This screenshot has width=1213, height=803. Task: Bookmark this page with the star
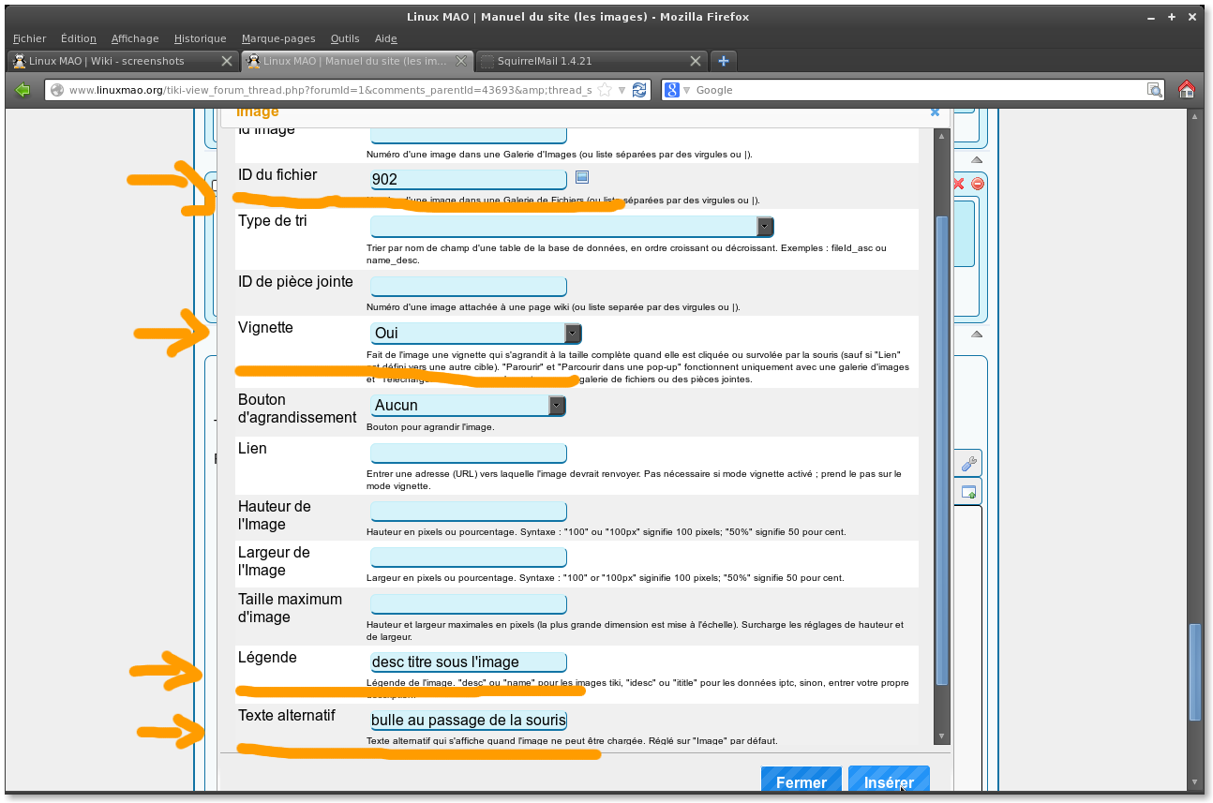[605, 90]
